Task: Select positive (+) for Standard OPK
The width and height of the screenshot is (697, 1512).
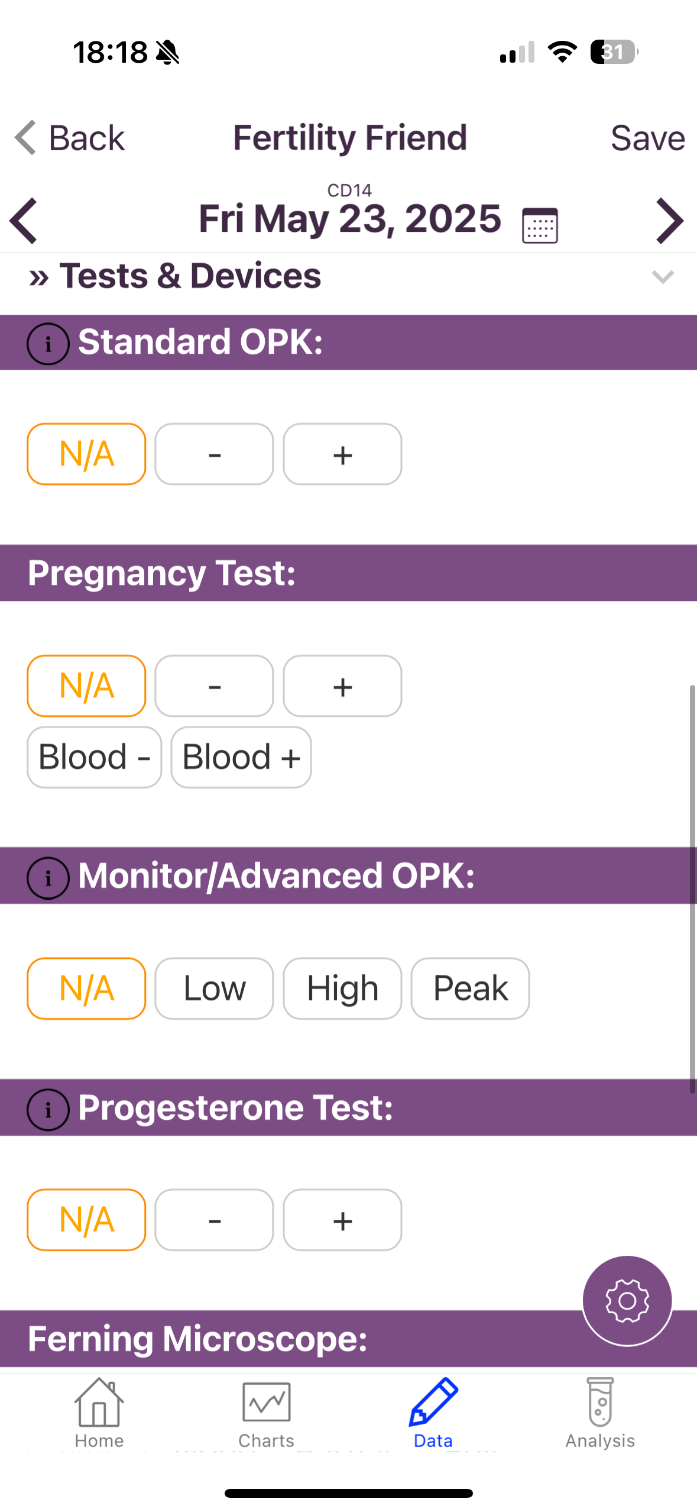Action: coord(342,454)
